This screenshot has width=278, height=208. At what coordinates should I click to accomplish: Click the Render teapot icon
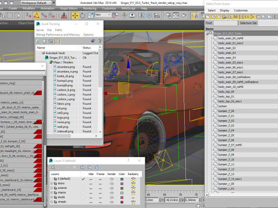[x=184, y=16]
